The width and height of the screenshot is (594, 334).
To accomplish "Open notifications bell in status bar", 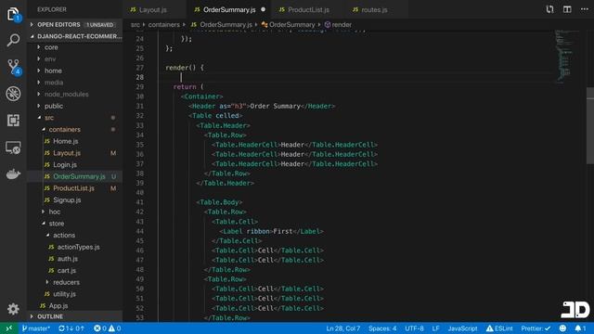I will pyautogui.click(x=580, y=328).
